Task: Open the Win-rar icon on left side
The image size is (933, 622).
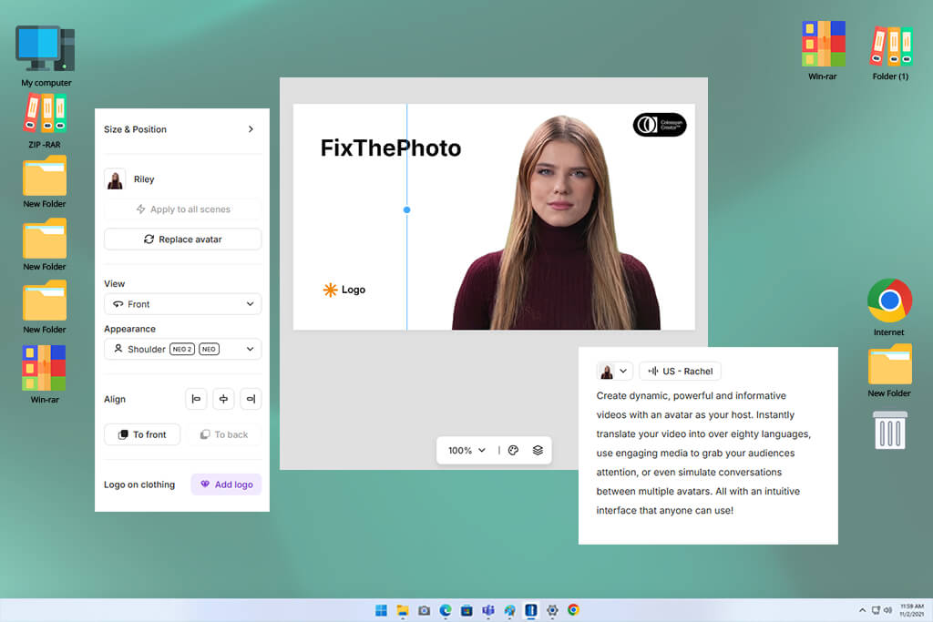Action: pos(45,374)
